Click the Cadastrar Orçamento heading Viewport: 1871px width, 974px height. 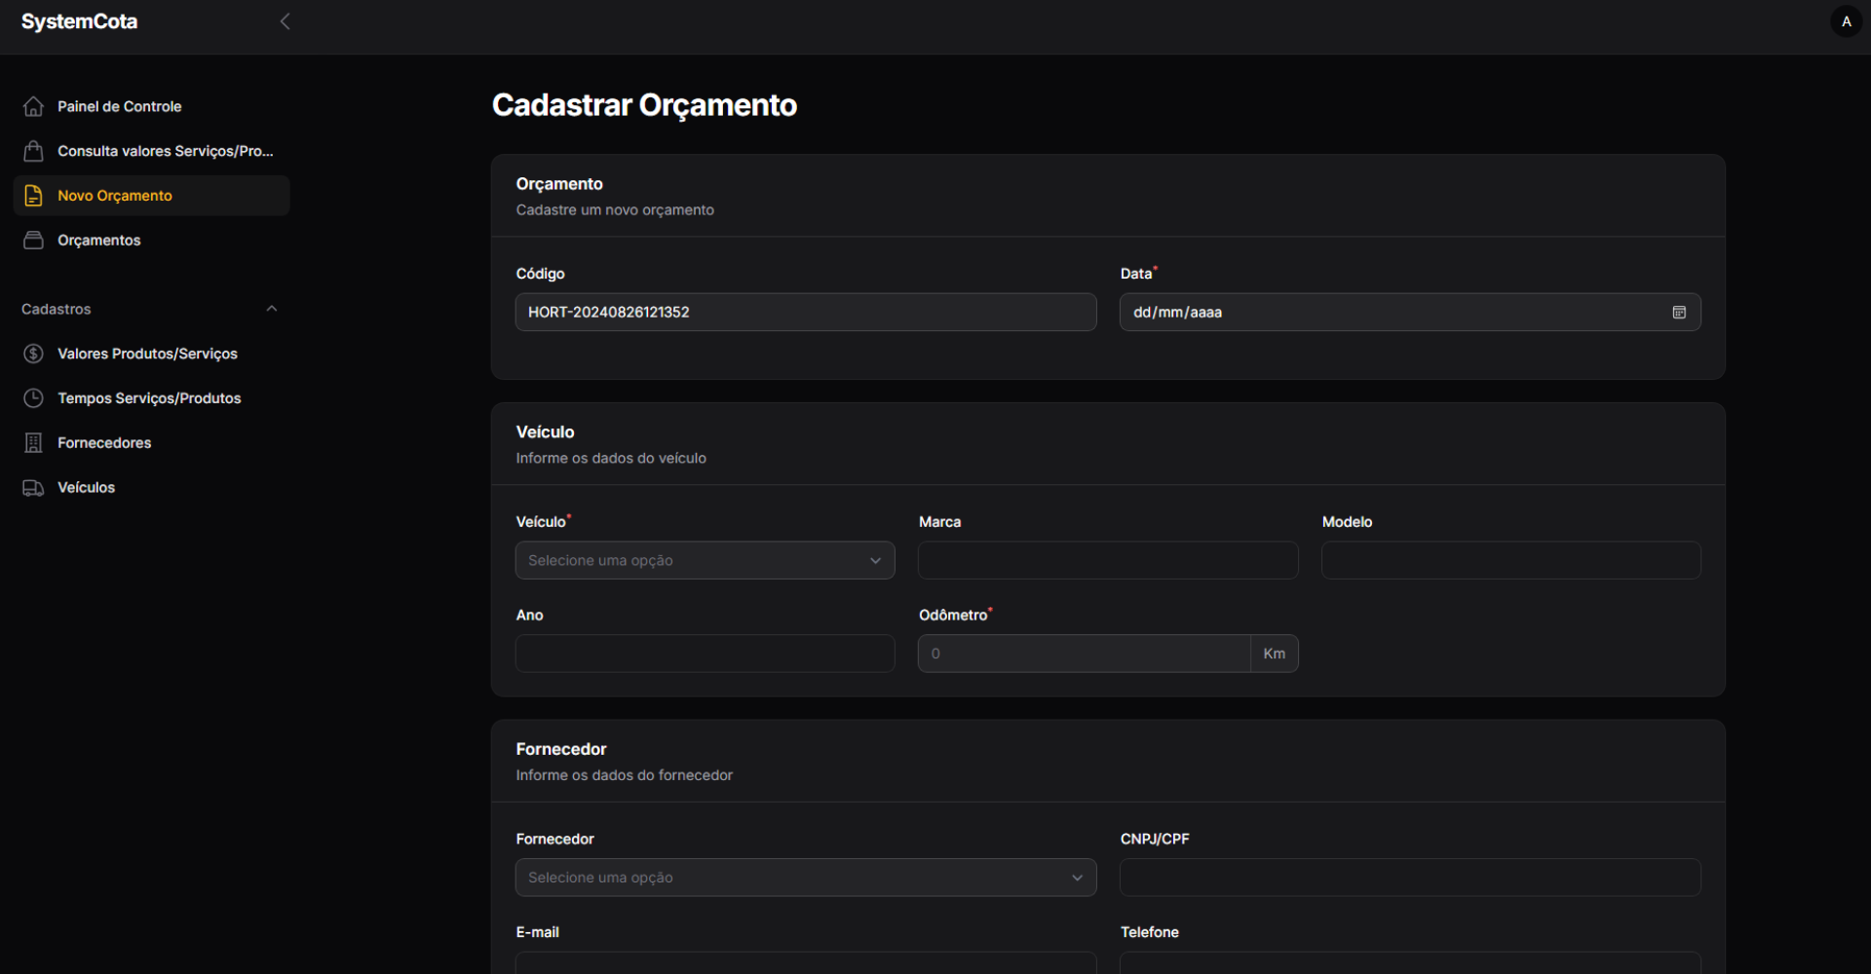644,105
